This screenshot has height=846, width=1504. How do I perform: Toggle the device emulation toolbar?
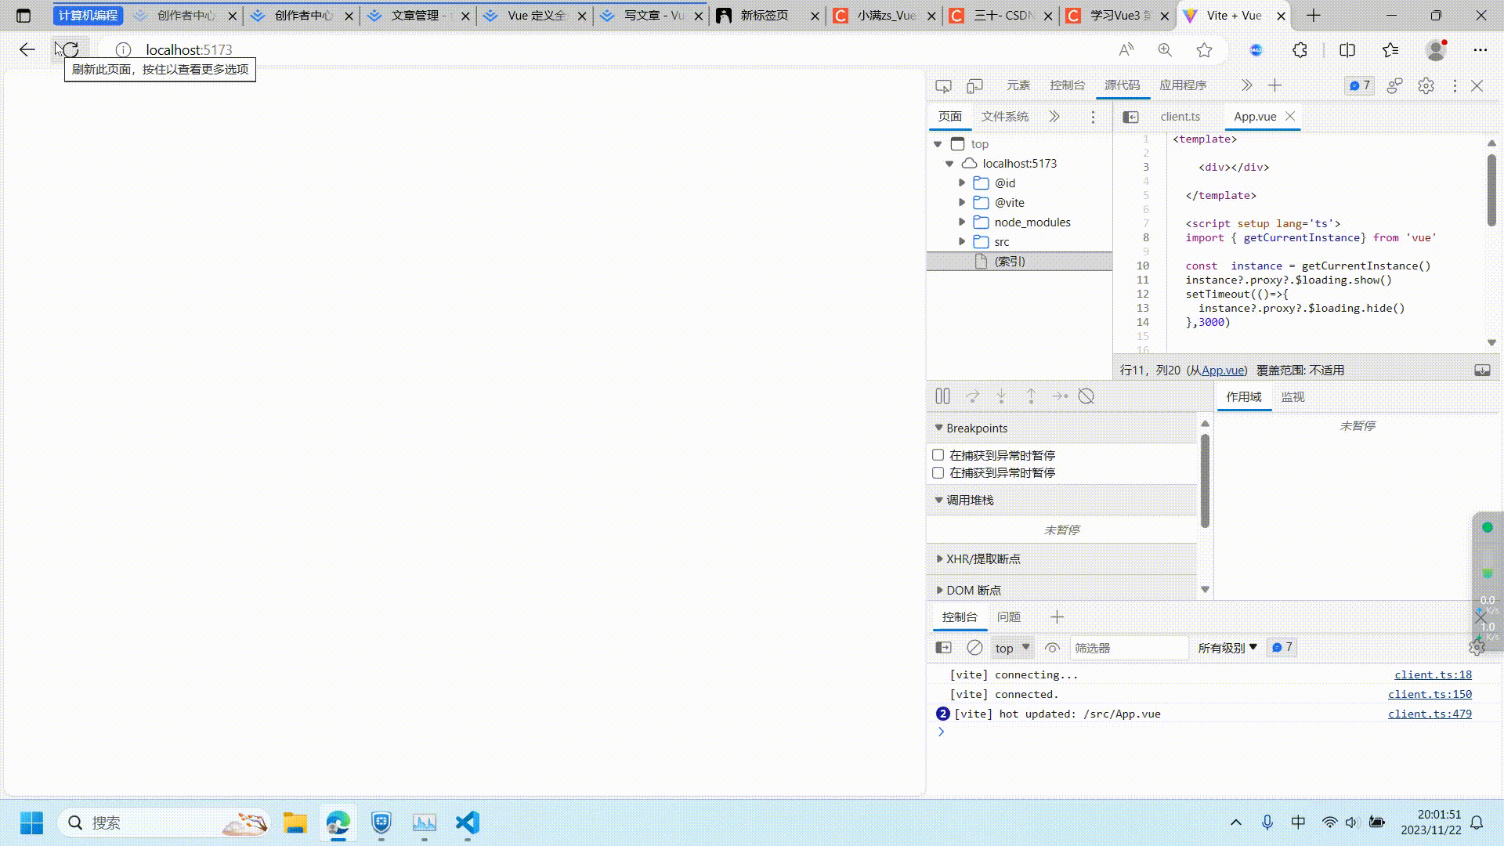click(974, 86)
